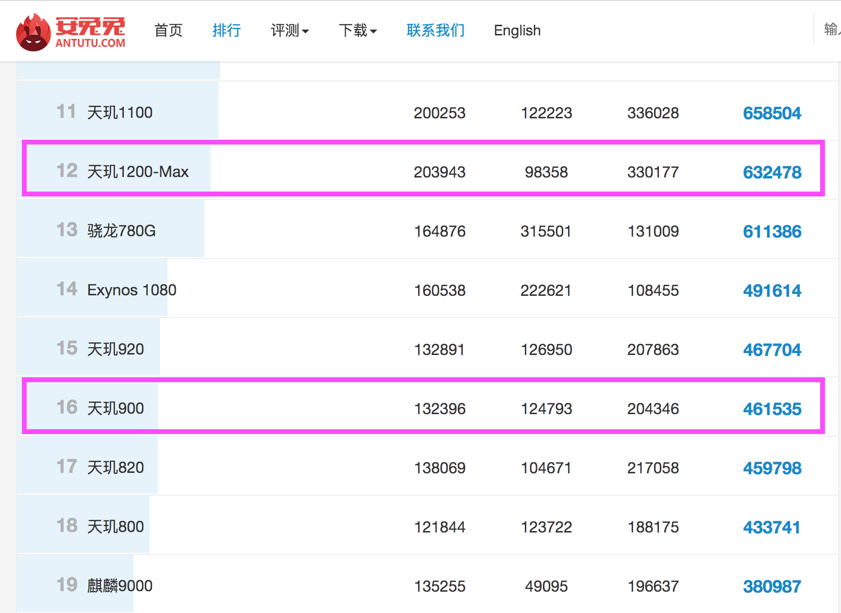Click the value 200253 for 天玑1100
Screen dimensions: 841x613
[x=439, y=113]
